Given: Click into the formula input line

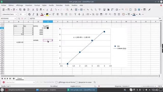Looking at the screenshot, I should coord(94,18).
